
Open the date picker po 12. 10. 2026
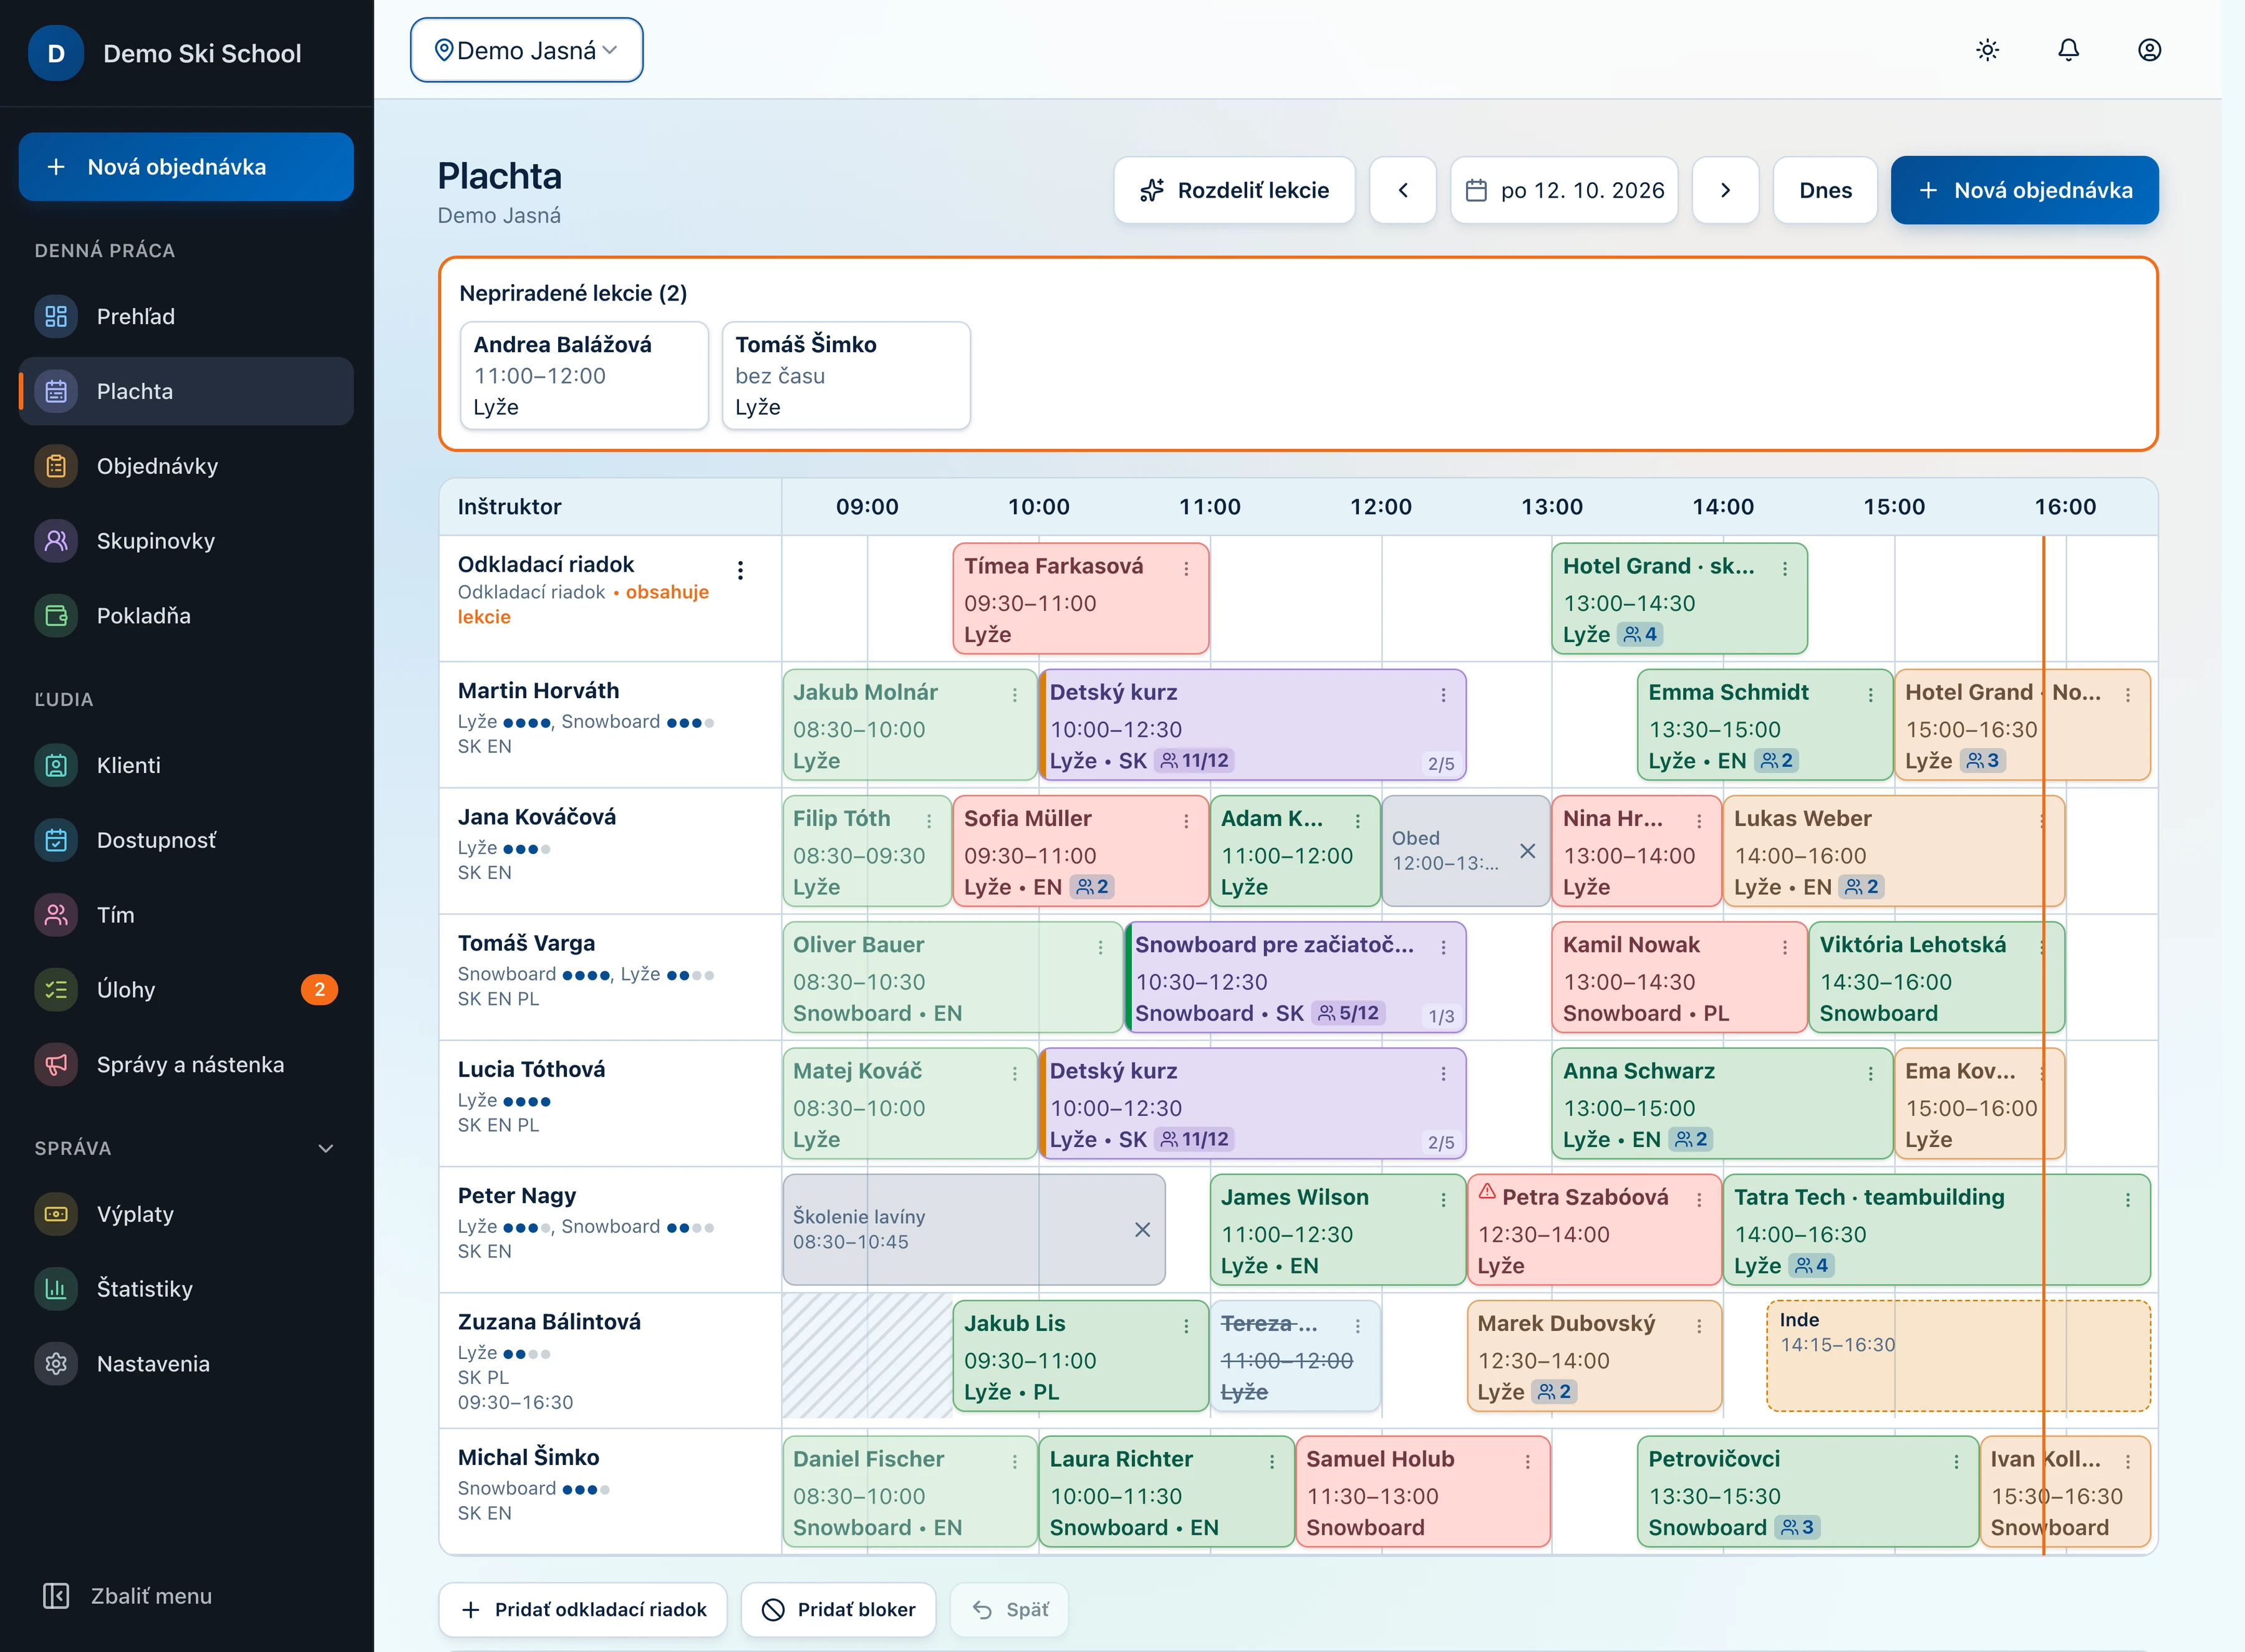click(1563, 190)
